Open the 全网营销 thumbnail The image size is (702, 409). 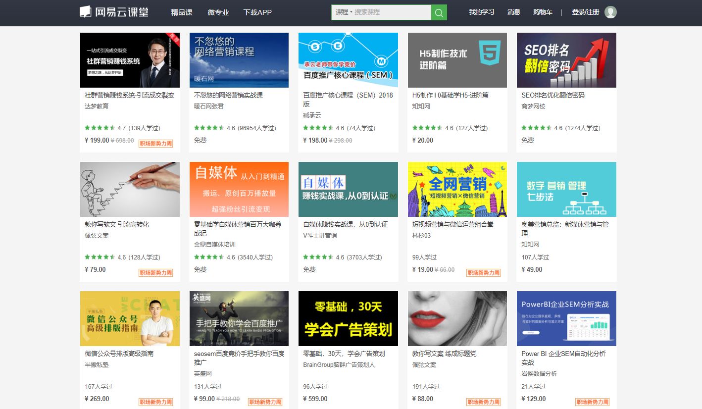tap(457, 189)
